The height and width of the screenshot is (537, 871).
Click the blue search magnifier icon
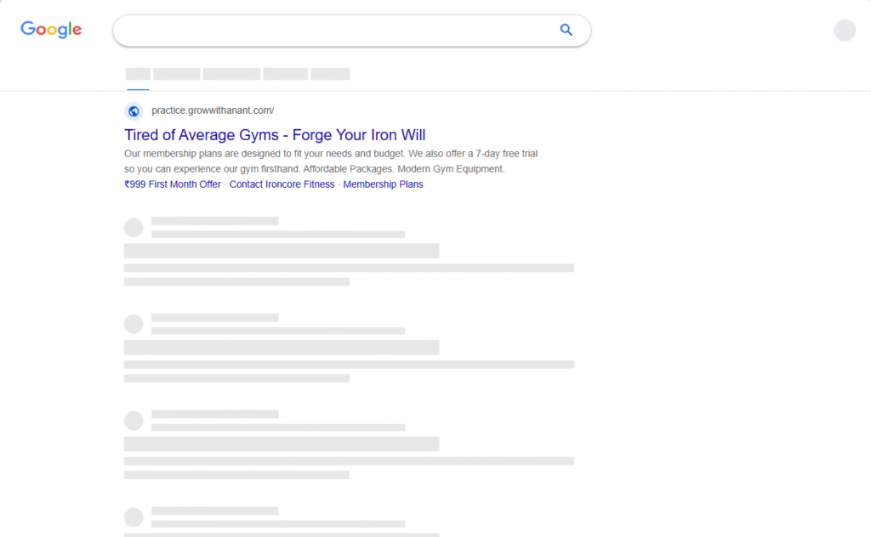pos(566,30)
